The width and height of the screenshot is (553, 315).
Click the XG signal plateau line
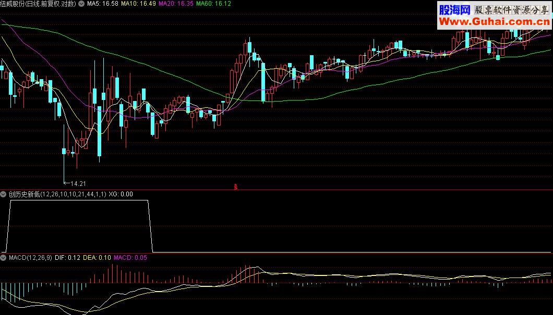(x=79, y=200)
